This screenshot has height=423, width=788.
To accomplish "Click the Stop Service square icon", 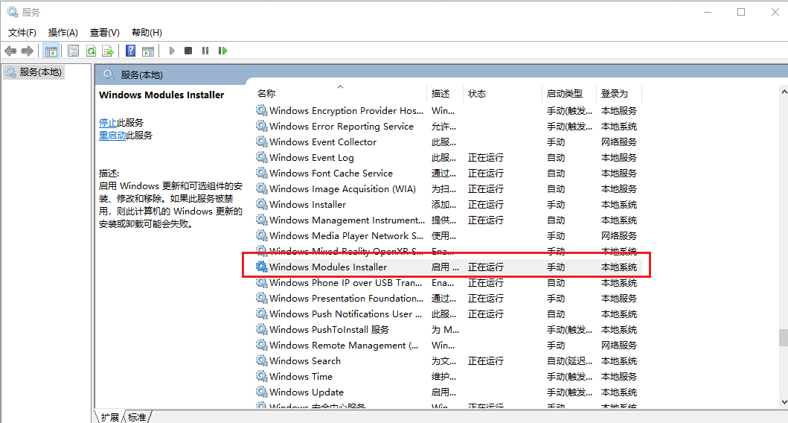I will (x=188, y=51).
